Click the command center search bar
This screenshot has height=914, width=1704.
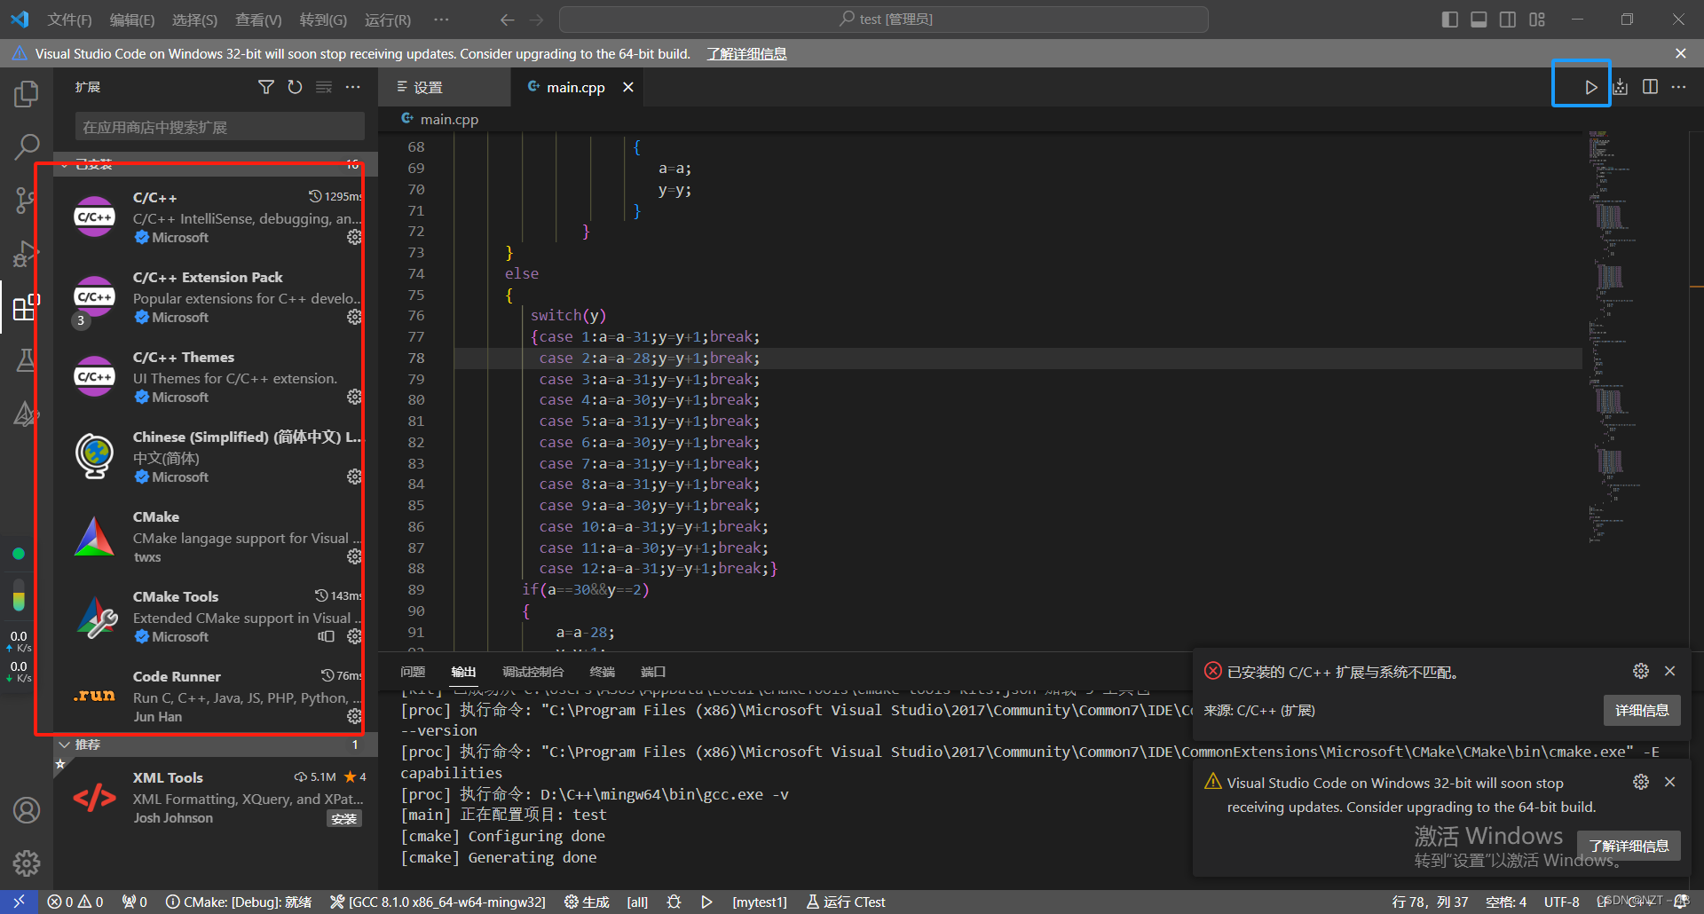tap(884, 20)
